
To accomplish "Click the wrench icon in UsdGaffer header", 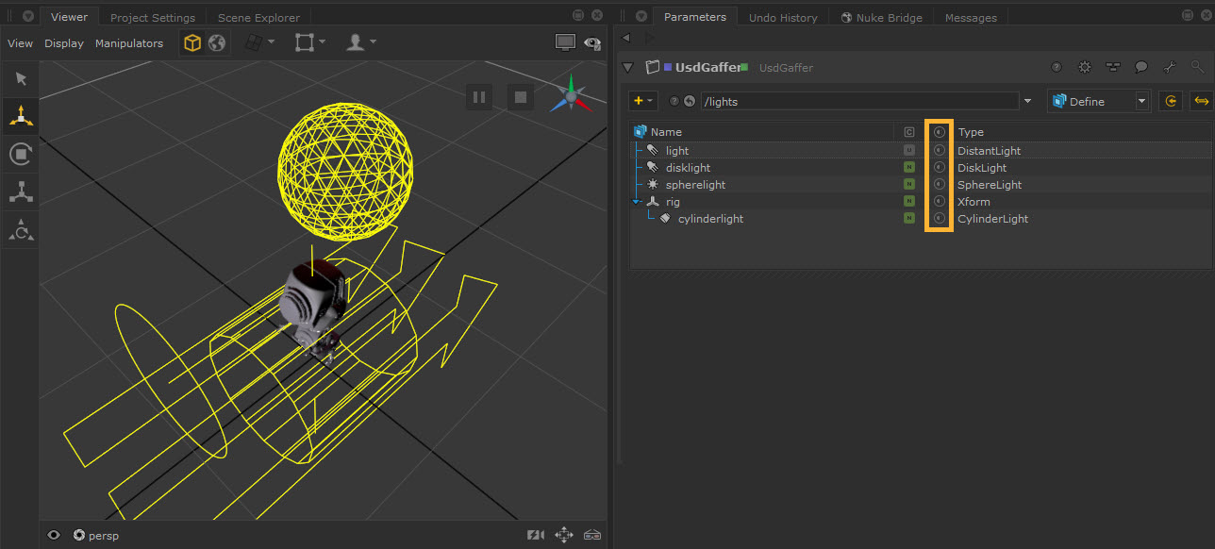I will coord(1170,68).
